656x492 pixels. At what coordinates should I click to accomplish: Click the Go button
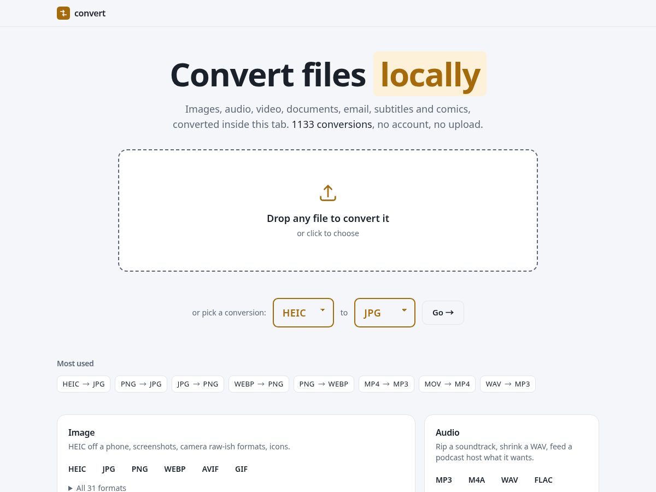pyautogui.click(x=443, y=313)
